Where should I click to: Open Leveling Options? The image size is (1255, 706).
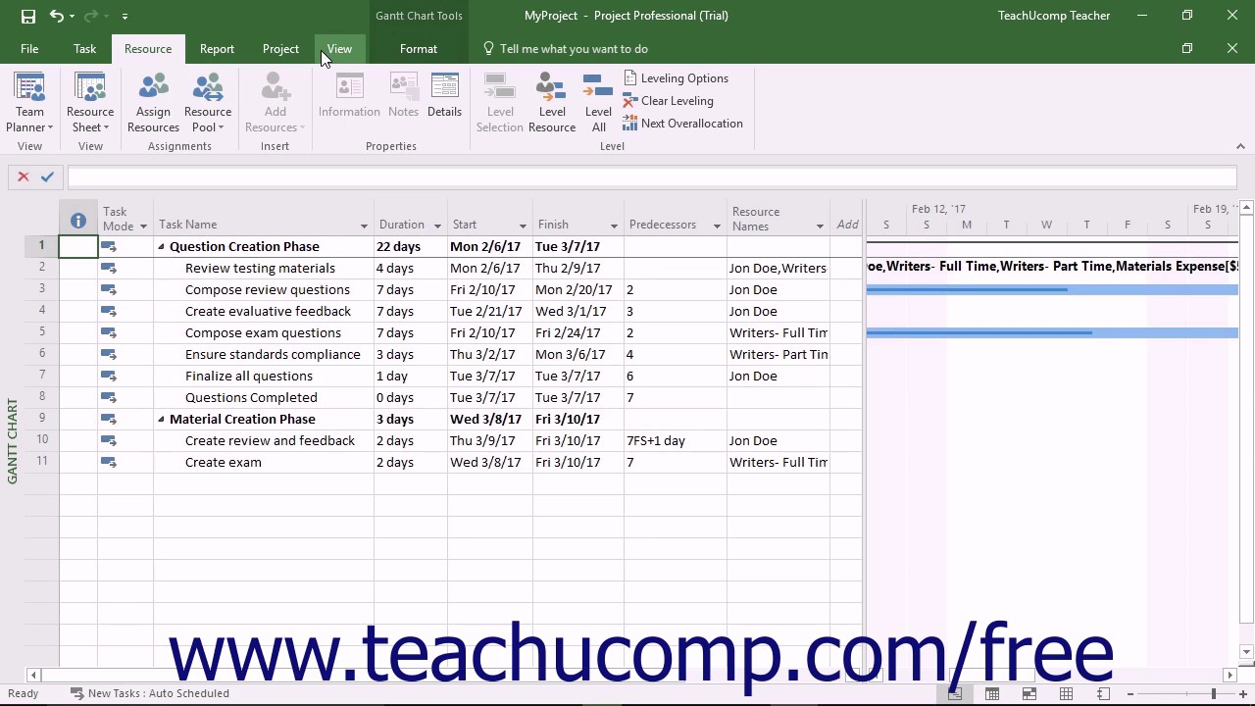click(x=676, y=78)
